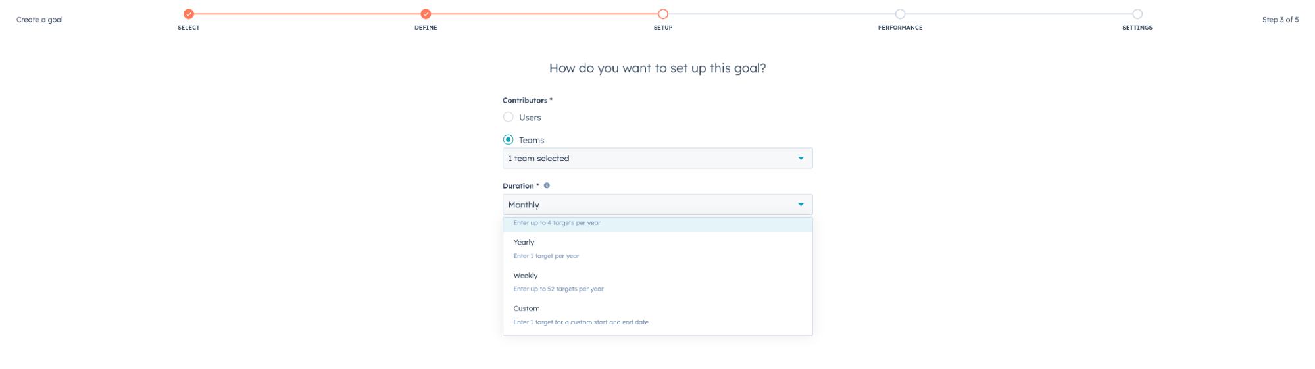The width and height of the screenshot is (1315, 369).
Task: Click the current Setup step circle
Action: tap(663, 14)
